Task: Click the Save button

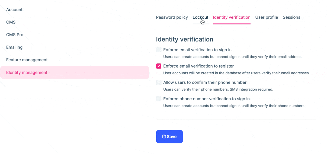Action: click(x=169, y=137)
